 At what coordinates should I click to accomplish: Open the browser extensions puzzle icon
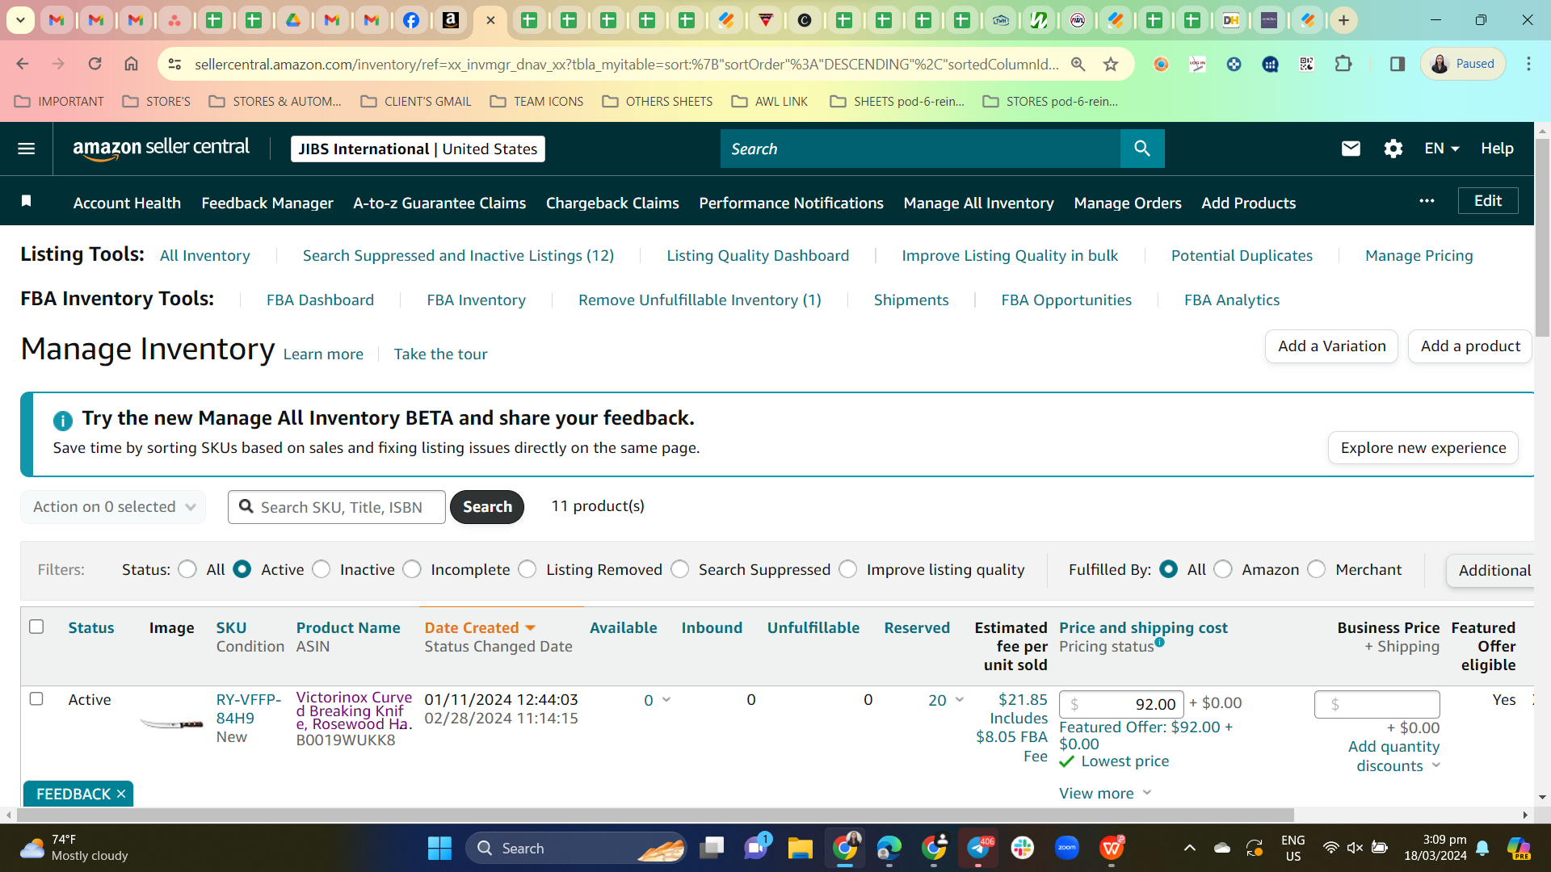[x=1343, y=64]
